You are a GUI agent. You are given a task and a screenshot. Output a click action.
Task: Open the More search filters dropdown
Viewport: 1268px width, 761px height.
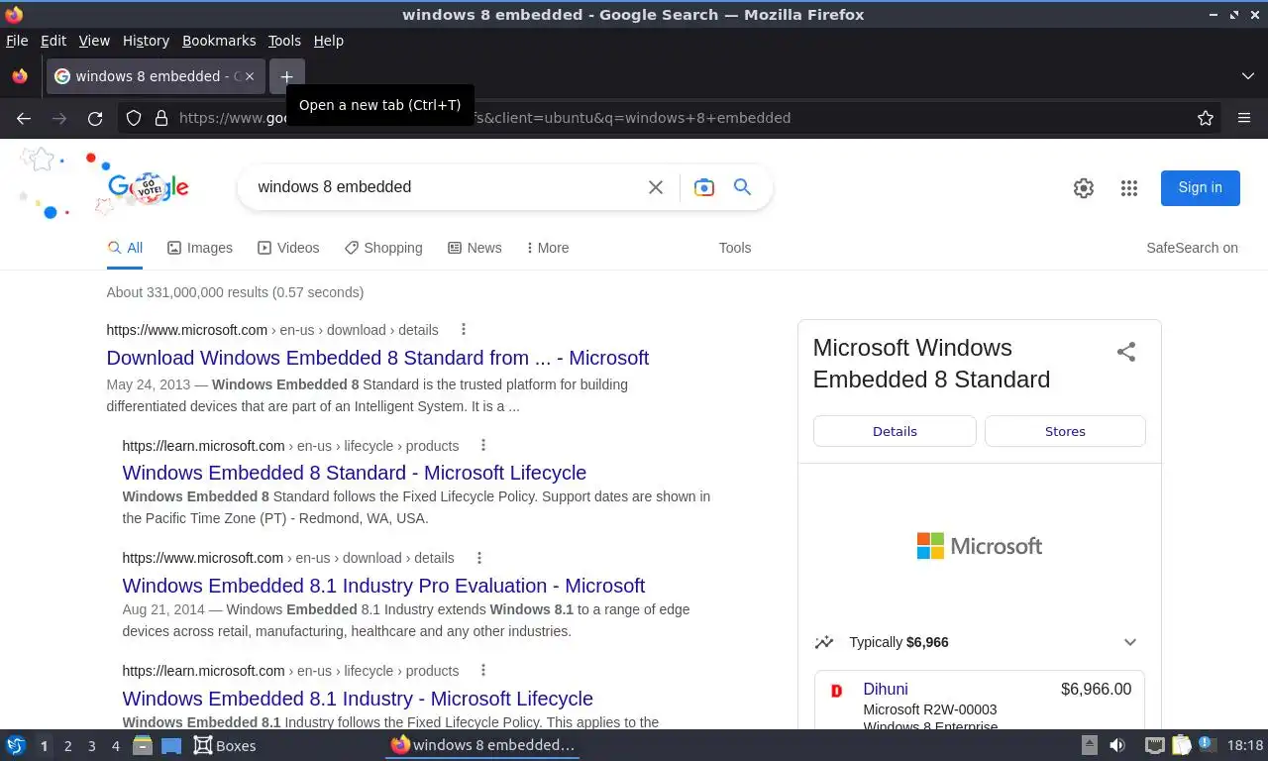tap(548, 248)
